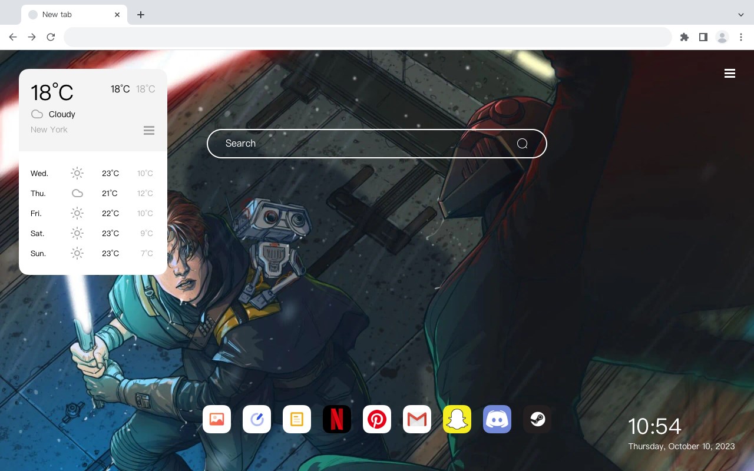Open the blue pencil-circle task shortcut
Image resolution: width=754 pixels, height=471 pixels.
pyautogui.click(x=257, y=419)
